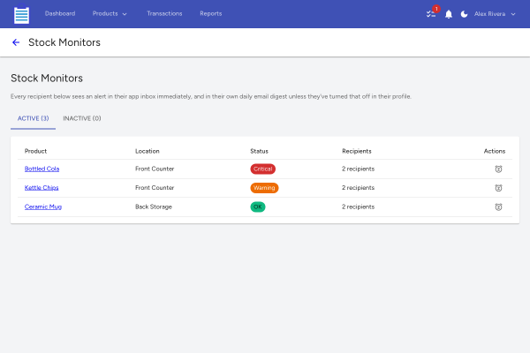Click the Warning status badge
Viewport: 530px width, 353px height.
tap(264, 188)
